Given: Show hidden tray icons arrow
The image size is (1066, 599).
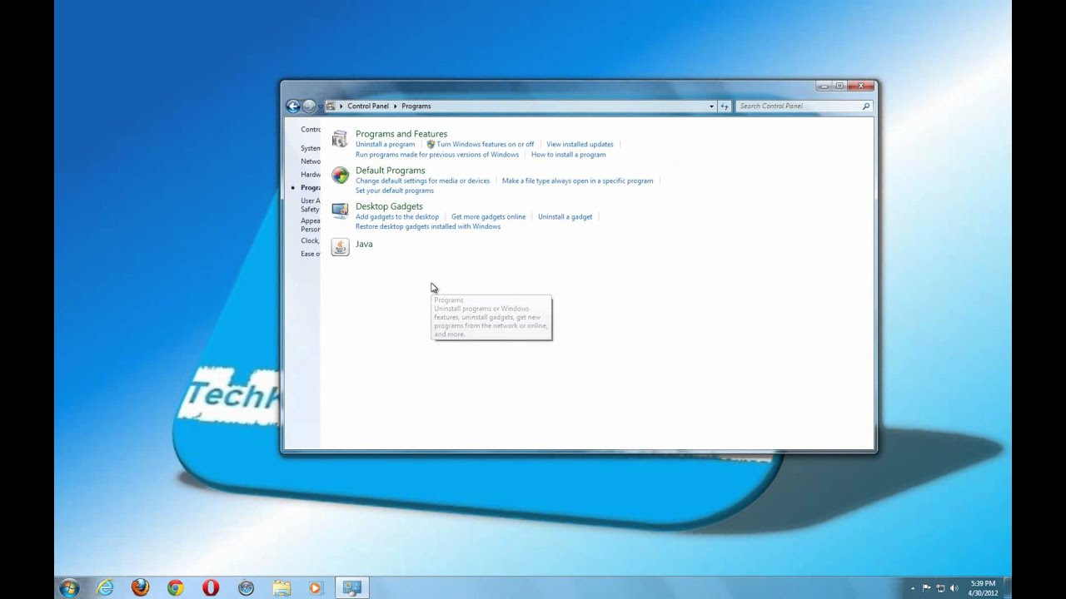Looking at the screenshot, I should [912, 588].
